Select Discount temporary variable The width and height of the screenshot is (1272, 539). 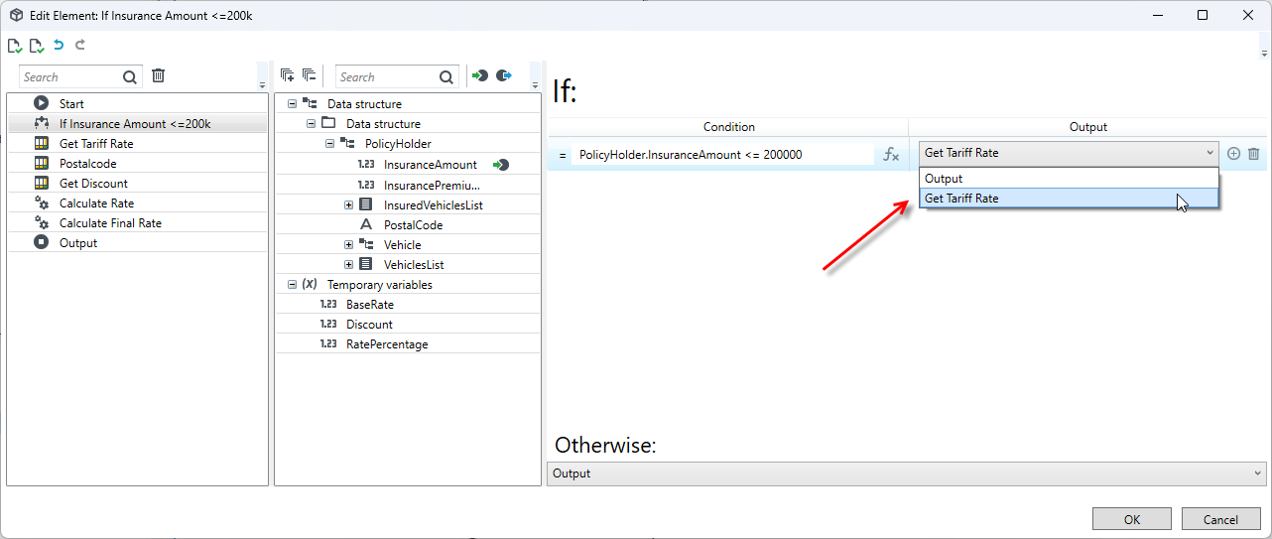pos(369,324)
